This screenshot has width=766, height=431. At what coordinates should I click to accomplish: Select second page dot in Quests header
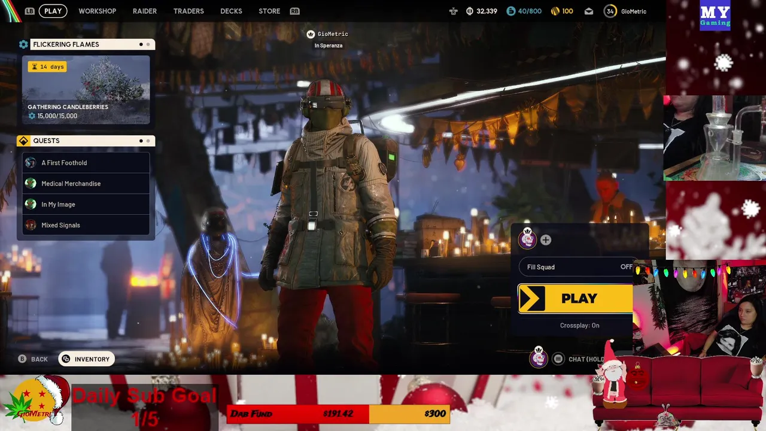click(x=148, y=141)
